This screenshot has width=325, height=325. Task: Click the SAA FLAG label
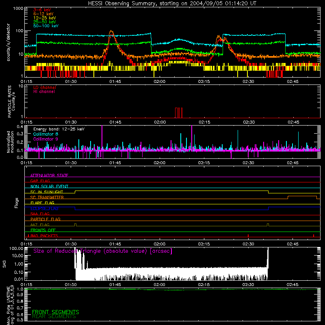[x=40, y=214]
